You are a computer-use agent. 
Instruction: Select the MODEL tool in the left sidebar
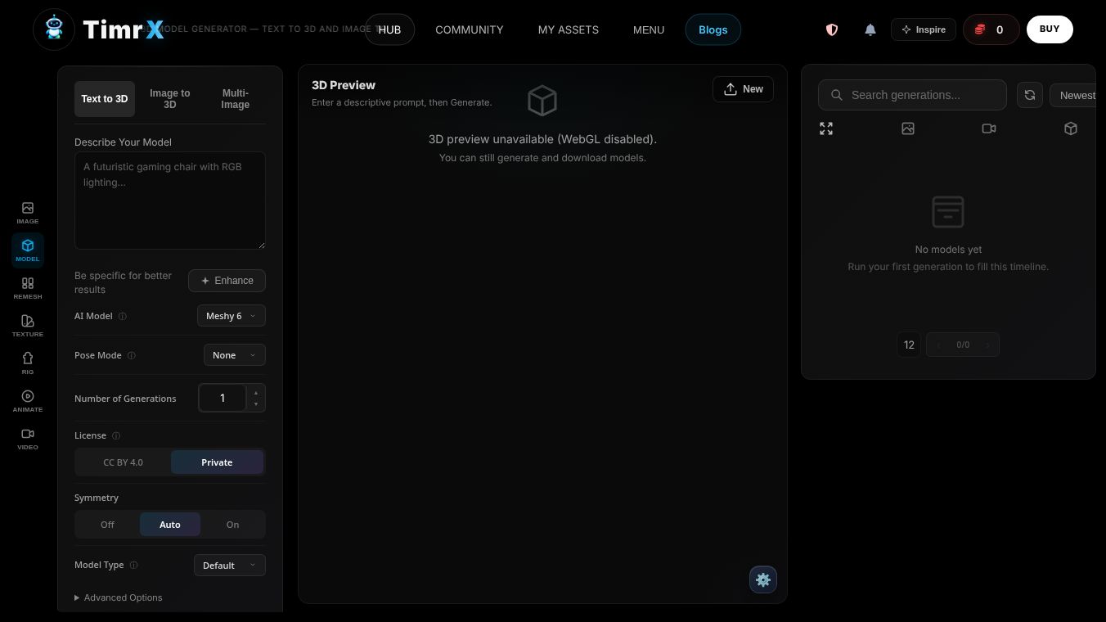(27, 250)
